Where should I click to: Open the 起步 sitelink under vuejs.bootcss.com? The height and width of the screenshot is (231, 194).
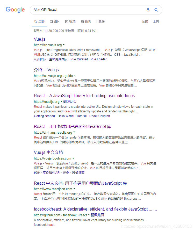(37, 173)
